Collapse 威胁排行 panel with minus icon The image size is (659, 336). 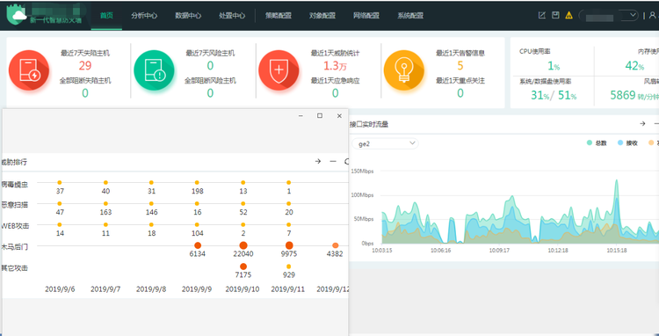pos(333,162)
